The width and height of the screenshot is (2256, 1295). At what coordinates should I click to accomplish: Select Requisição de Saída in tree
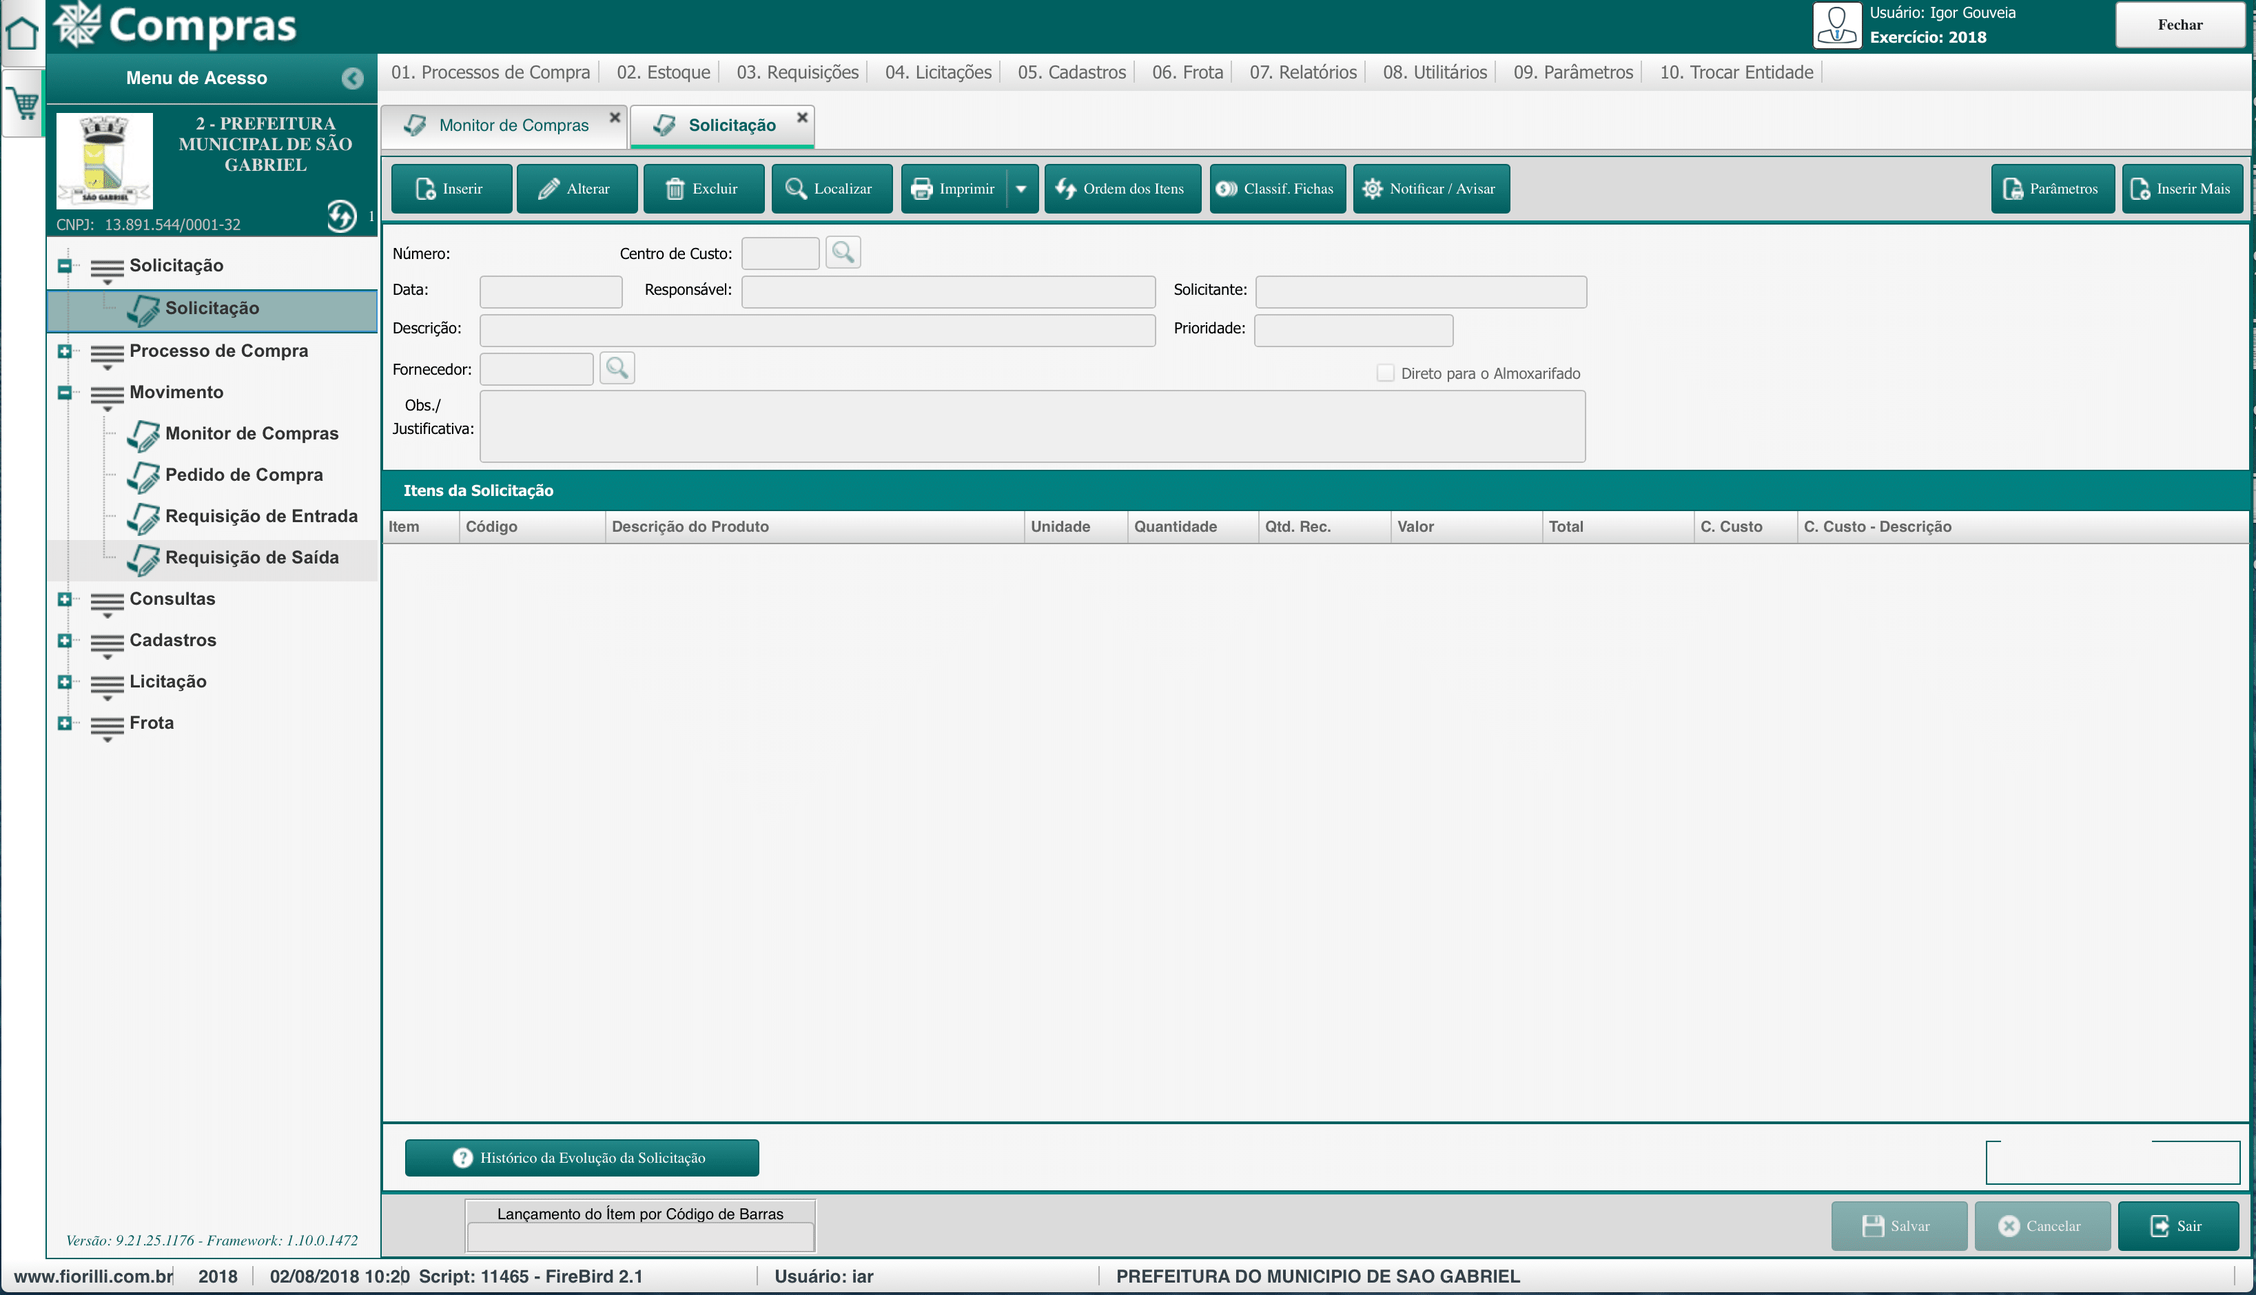click(252, 558)
